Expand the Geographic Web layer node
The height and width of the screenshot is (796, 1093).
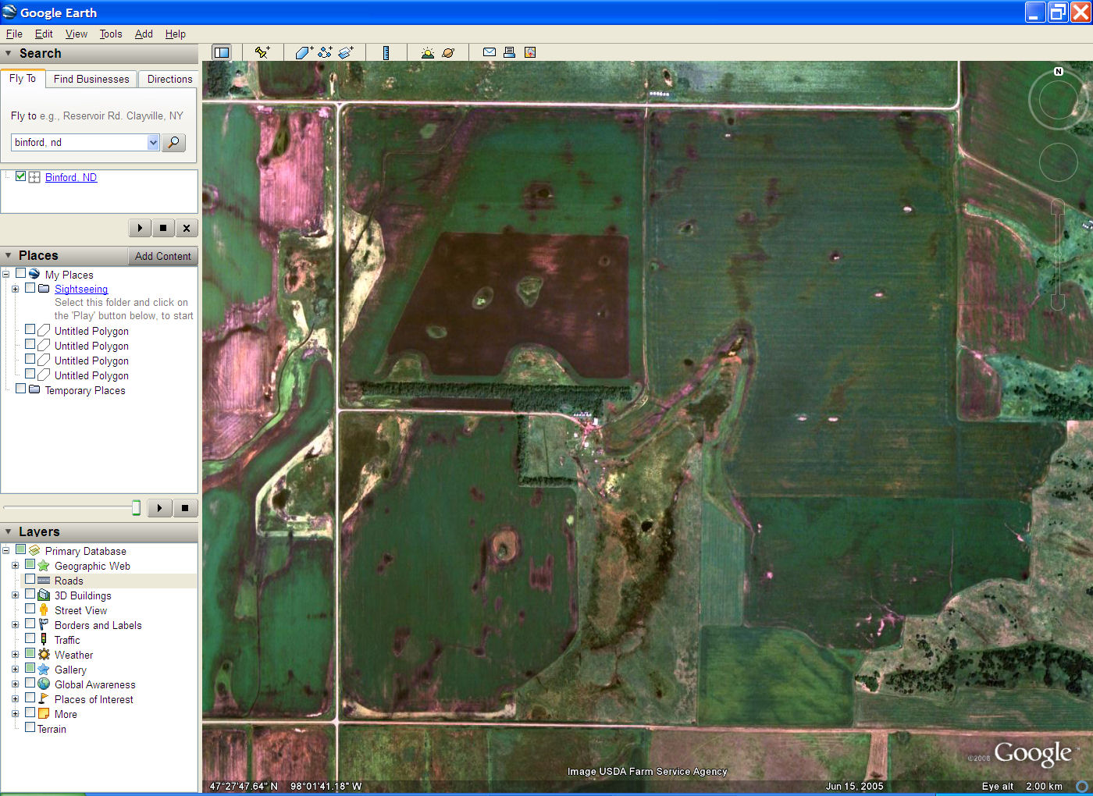15,566
